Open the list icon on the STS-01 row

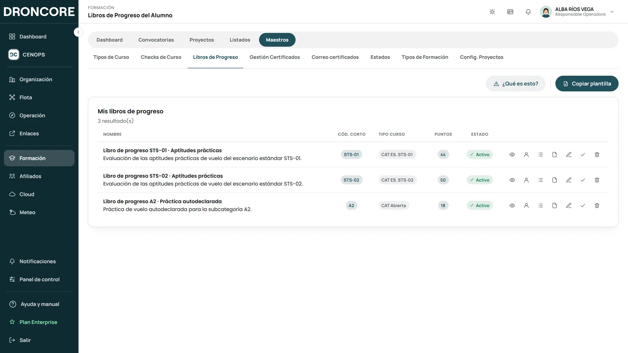coord(540,154)
